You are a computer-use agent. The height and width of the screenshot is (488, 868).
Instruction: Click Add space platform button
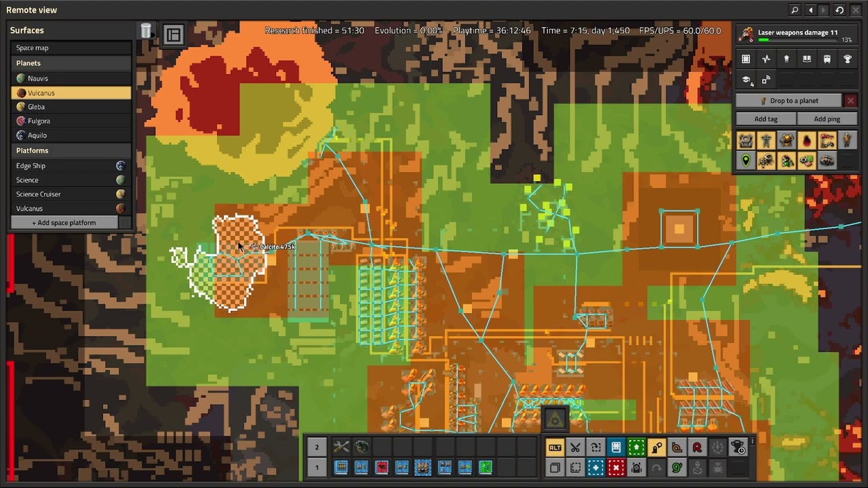pos(64,223)
